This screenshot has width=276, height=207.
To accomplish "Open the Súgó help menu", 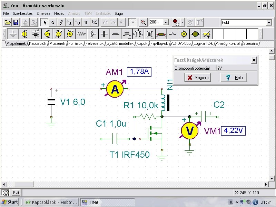I will click(119, 13).
